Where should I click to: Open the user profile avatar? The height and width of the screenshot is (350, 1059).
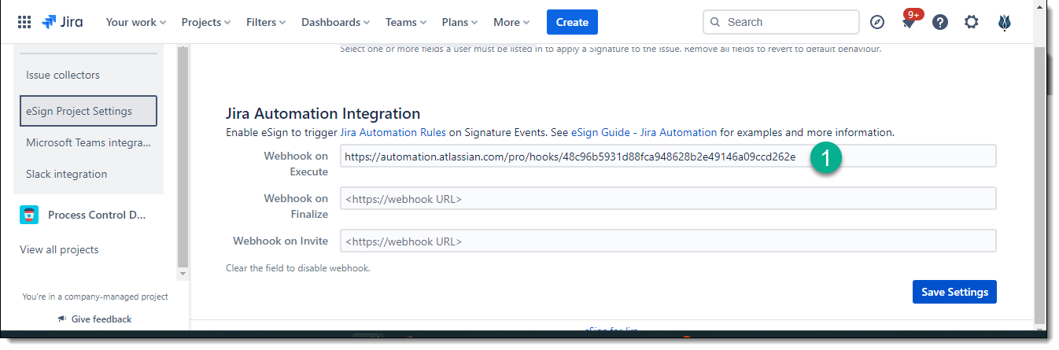pos(1004,22)
